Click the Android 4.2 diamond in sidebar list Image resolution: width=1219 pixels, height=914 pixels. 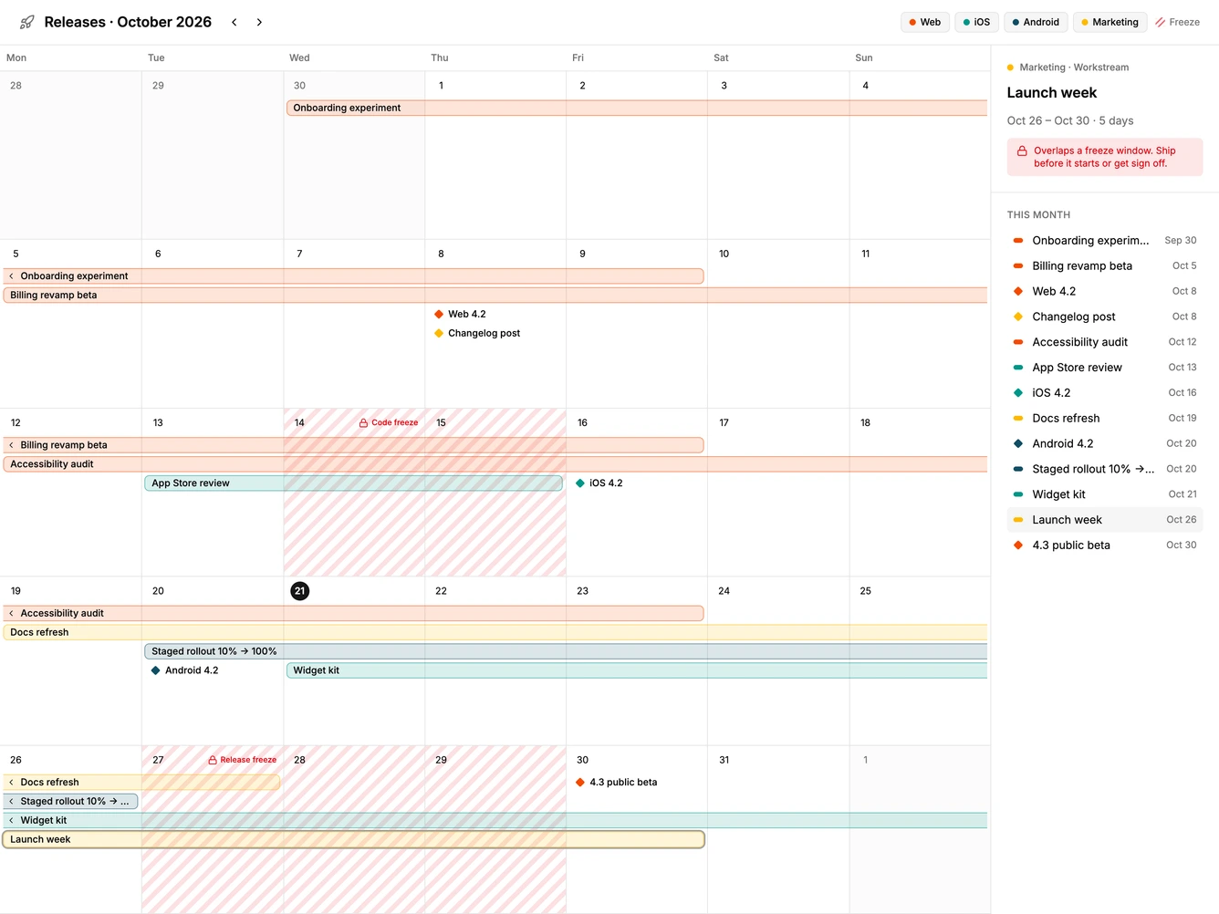(x=1018, y=444)
